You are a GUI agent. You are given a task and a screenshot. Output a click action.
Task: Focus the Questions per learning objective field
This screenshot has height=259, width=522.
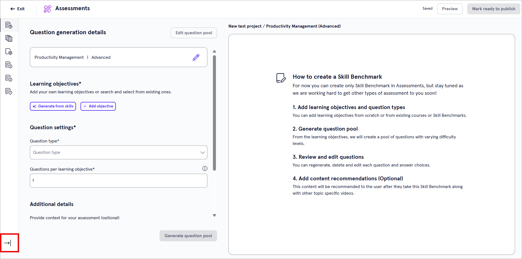click(x=118, y=181)
